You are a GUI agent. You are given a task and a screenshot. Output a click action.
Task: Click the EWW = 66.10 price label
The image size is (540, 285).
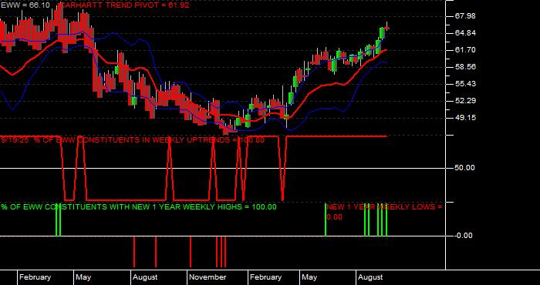(x=25, y=5)
